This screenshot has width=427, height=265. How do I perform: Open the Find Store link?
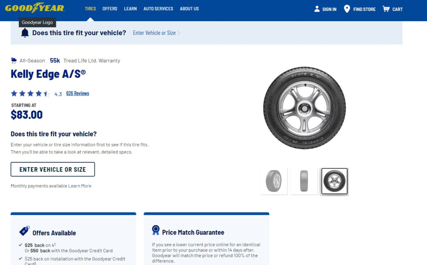click(x=364, y=9)
